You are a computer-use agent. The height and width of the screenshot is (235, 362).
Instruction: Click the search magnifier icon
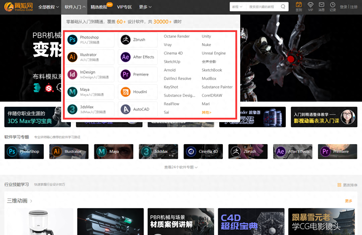[x=283, y=7]
